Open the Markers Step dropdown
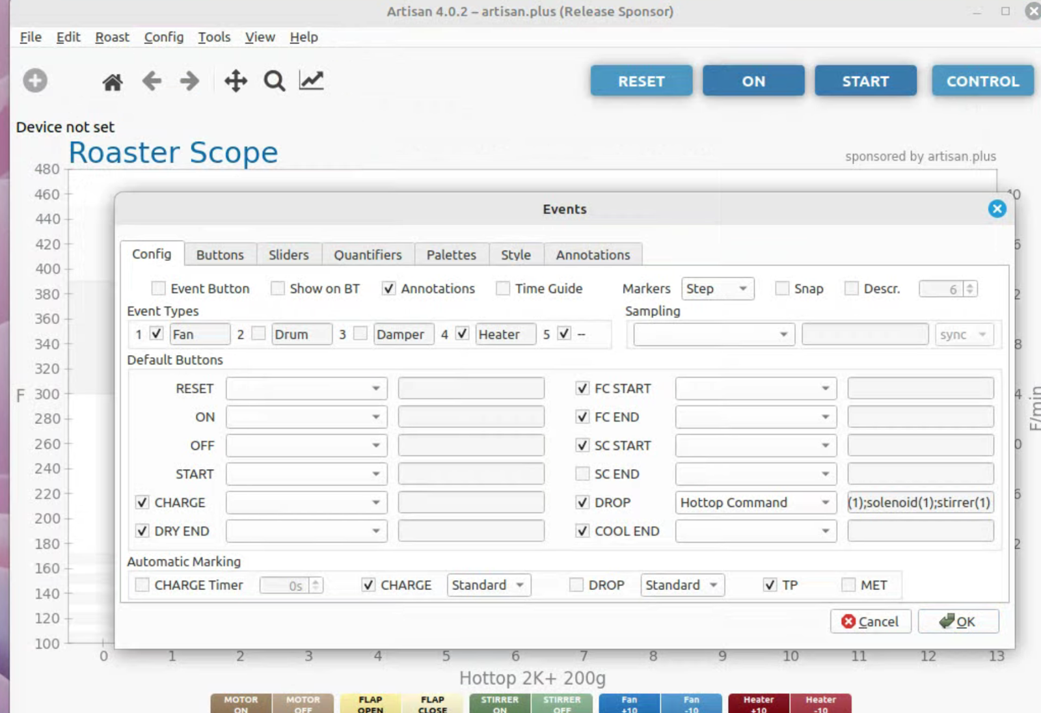 [717, 288]
